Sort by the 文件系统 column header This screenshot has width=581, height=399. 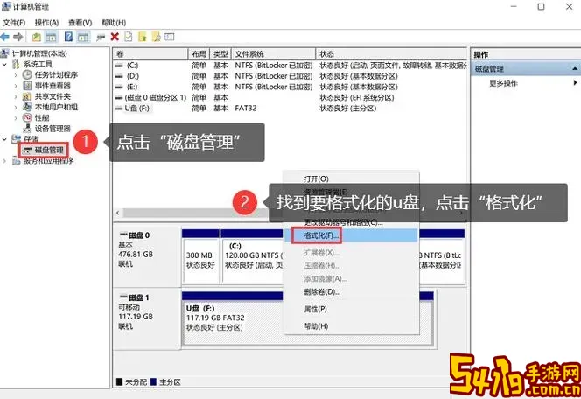click(x=274, y=54)
